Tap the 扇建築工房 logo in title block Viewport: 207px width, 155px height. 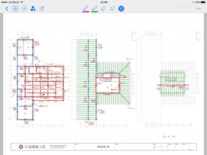[32, 147]
